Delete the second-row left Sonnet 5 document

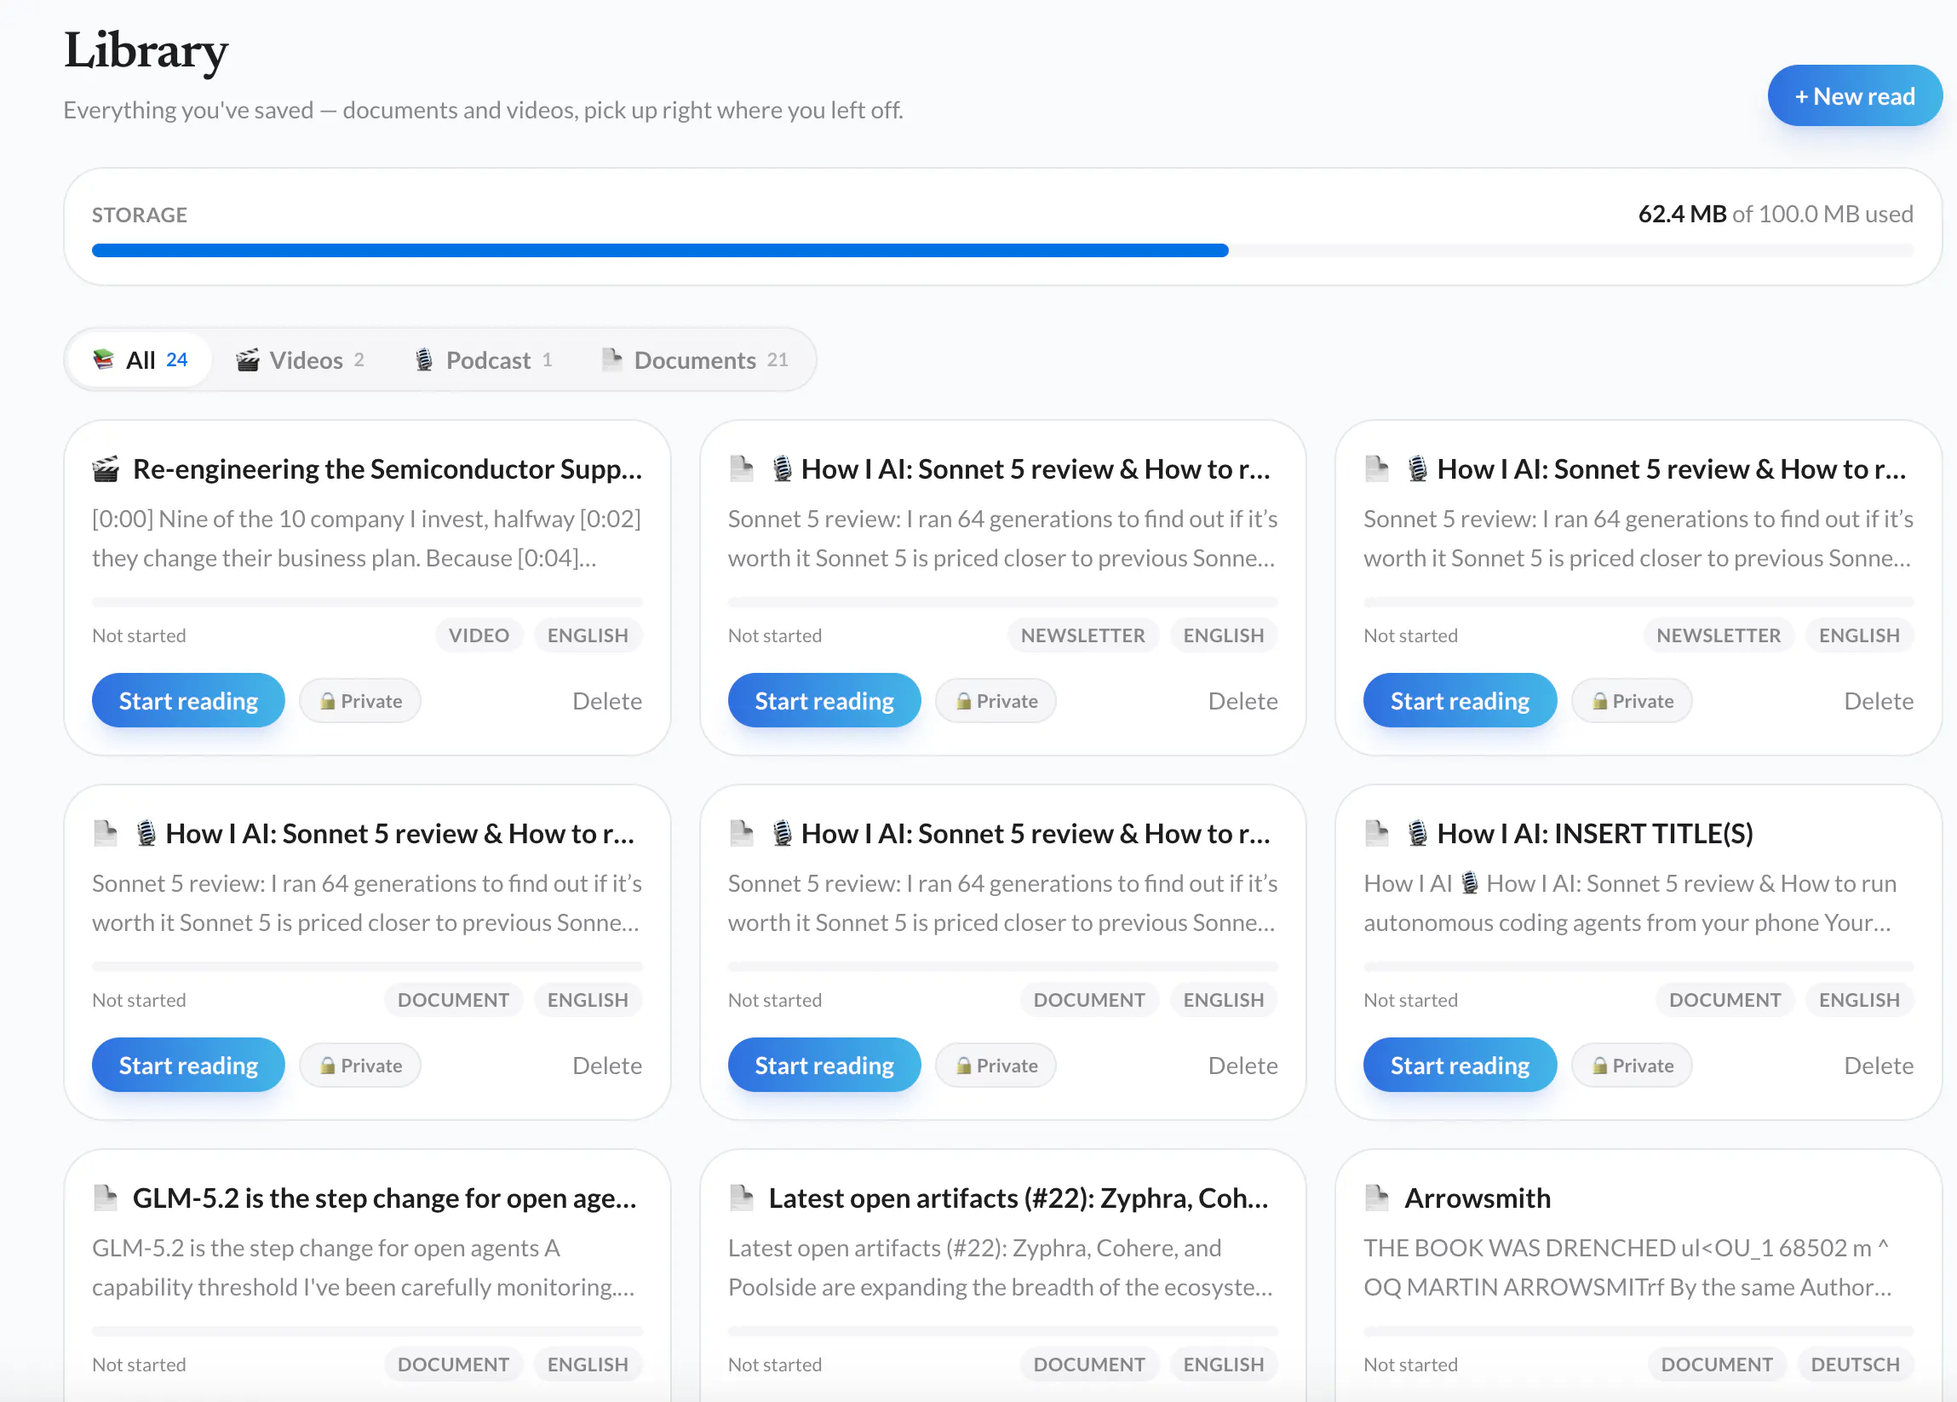pyautogui.click(x=606, y=1065)
